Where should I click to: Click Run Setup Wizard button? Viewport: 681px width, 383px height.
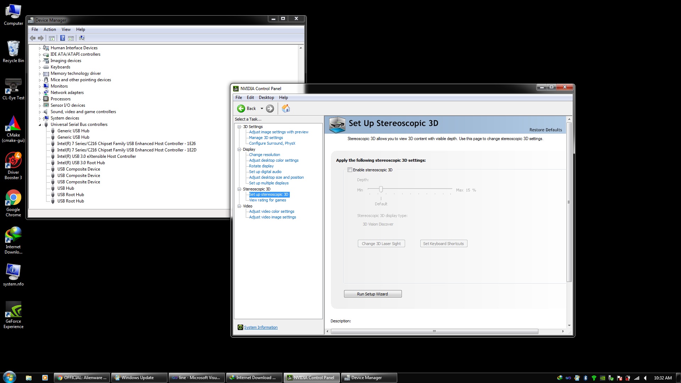point(373,294)
